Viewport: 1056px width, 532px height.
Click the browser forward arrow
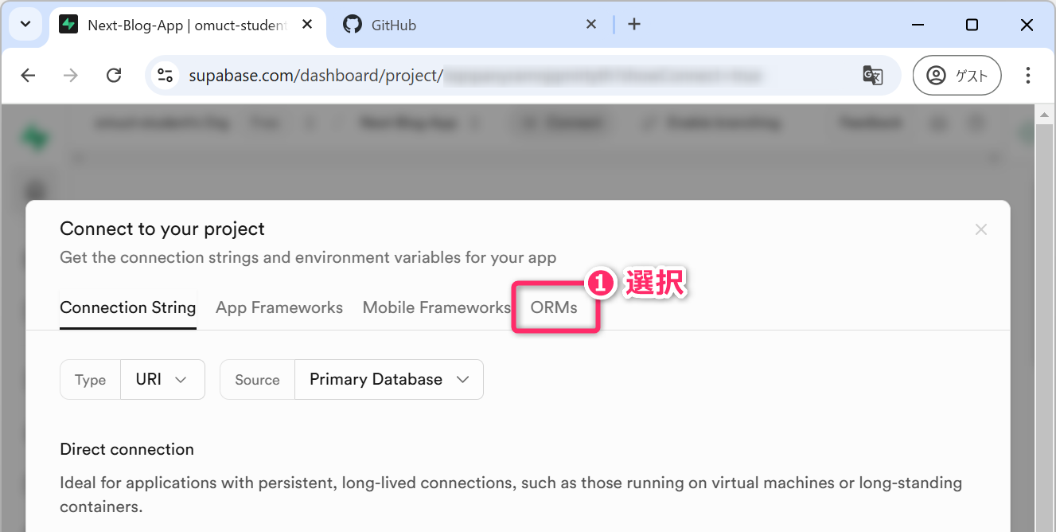pos(71,76)
